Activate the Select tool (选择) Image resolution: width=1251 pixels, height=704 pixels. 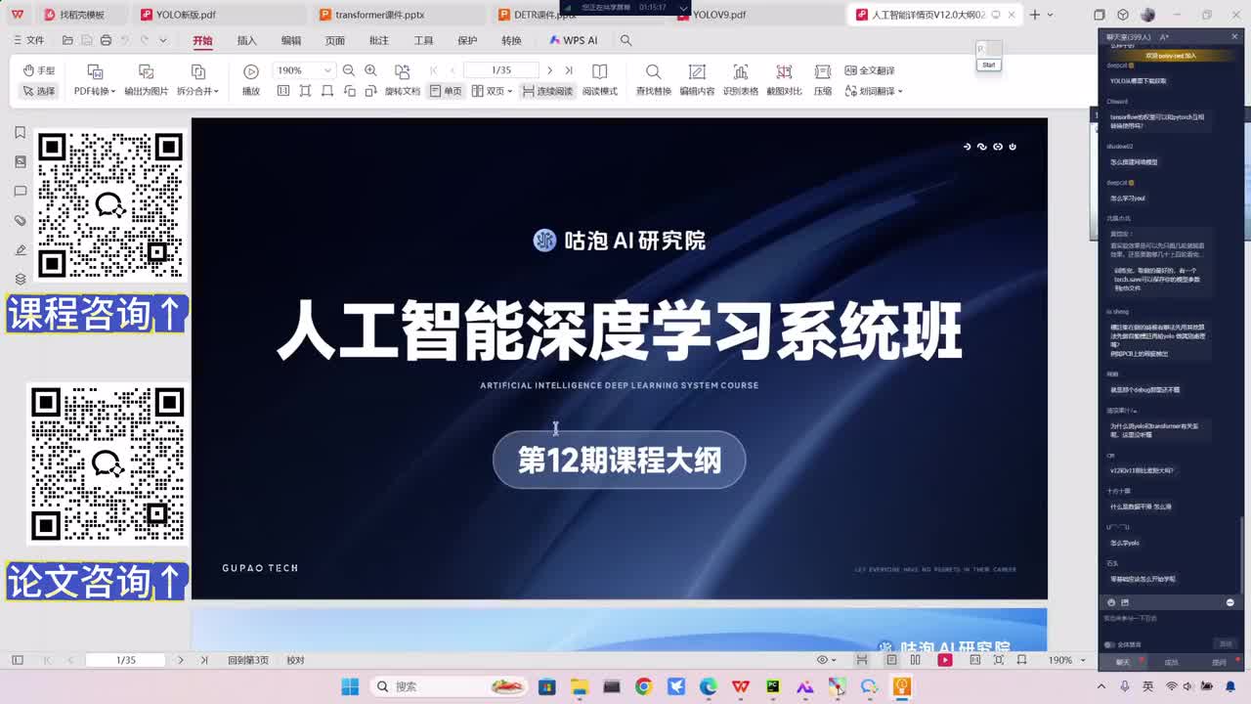pyautogui.click(x=39, y=91)
